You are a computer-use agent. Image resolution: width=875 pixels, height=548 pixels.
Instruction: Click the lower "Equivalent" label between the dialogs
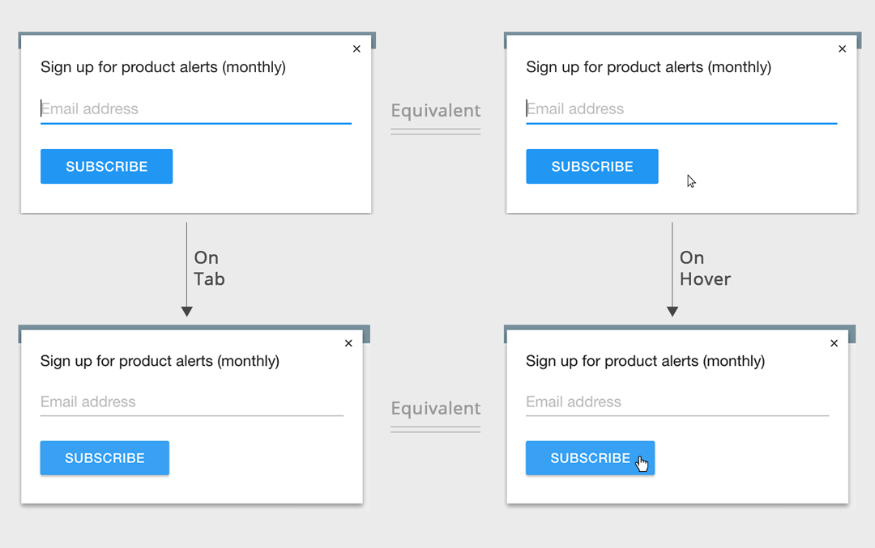point(436,409)
